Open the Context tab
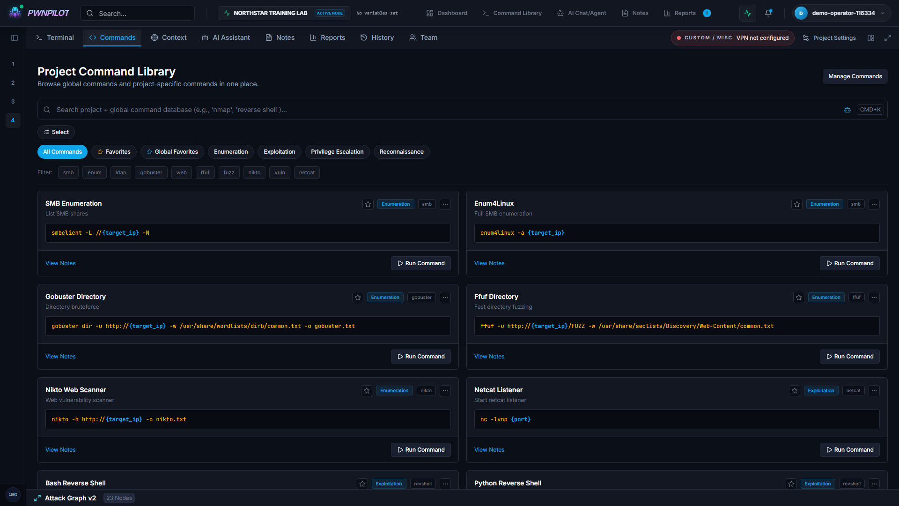Screen dimensions: 899x506 point(169,37)
